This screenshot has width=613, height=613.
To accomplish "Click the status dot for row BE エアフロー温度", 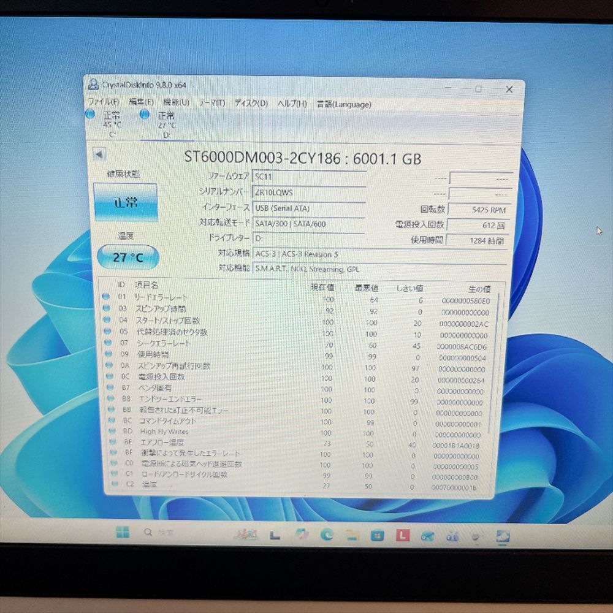I will point(113,442).
